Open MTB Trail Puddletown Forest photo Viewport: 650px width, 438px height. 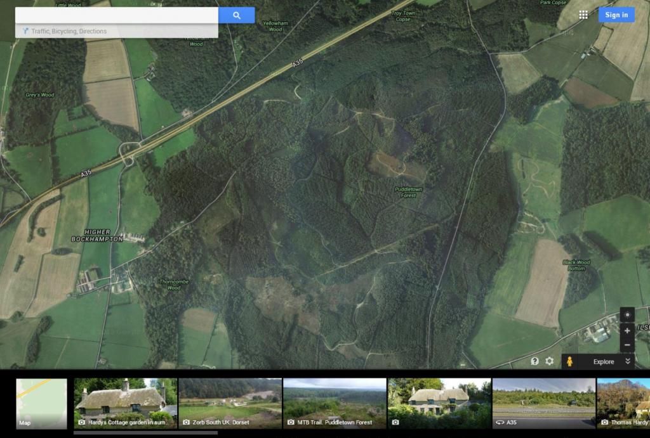click(335, 403)
